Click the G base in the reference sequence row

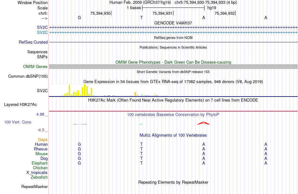tap(79, 18)
